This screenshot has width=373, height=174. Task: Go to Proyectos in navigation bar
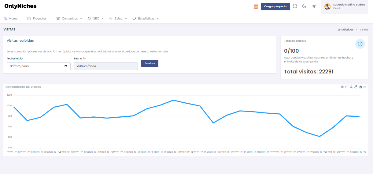pos(37,19)
